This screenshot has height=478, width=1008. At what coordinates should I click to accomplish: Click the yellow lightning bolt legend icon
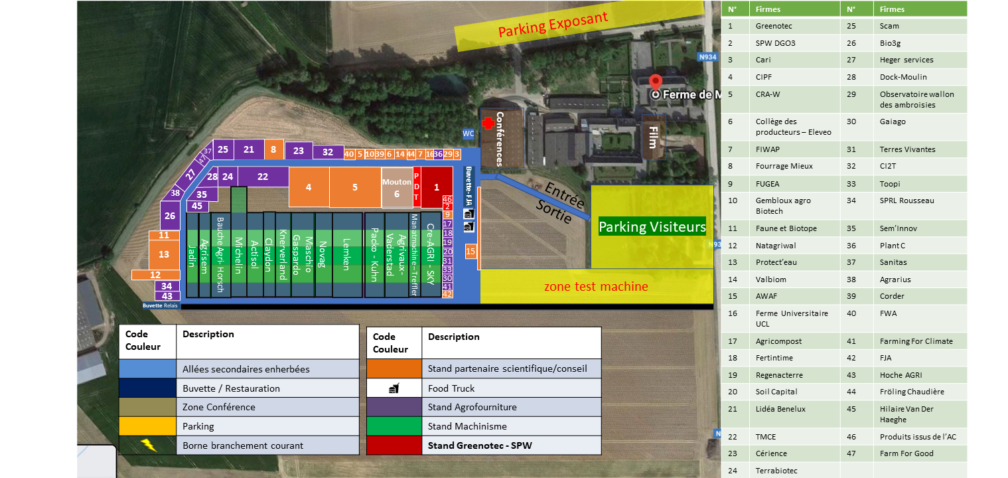(149, 445)
